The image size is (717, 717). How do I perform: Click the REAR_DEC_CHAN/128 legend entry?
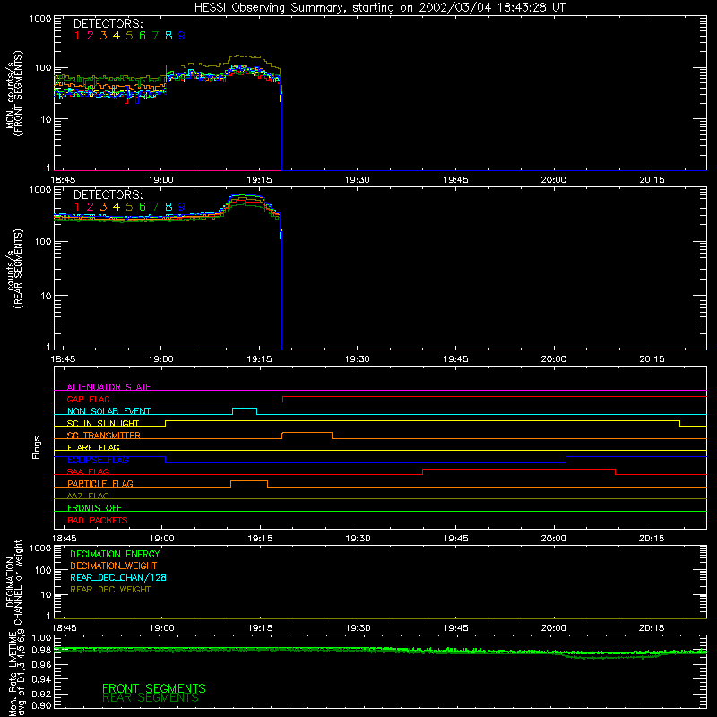[x=118, y=577]
